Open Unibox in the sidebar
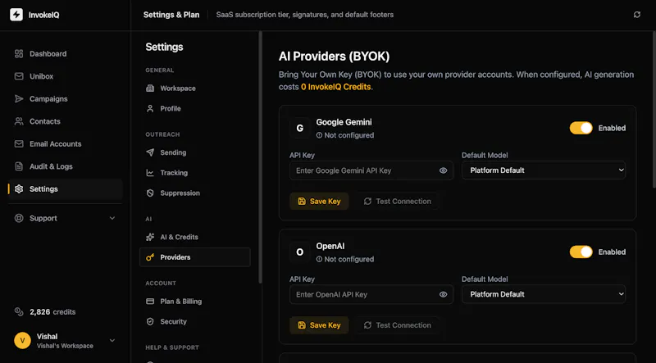Viewport: 656px width, 363px height. (66, 76)
